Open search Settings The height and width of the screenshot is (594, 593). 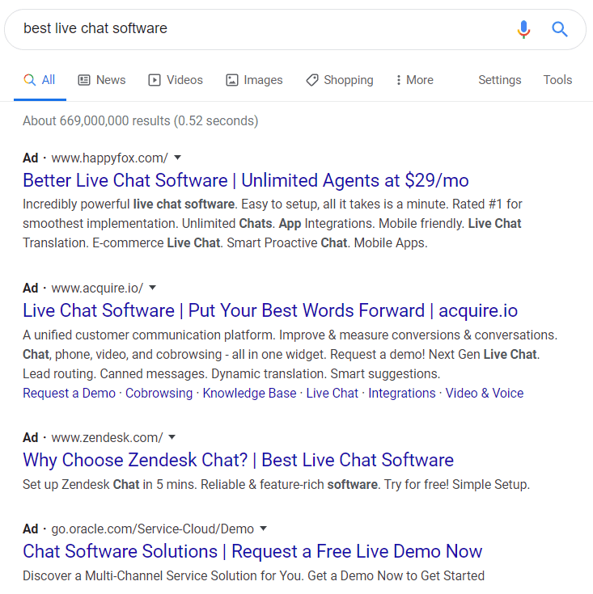[x=499, y=80]
